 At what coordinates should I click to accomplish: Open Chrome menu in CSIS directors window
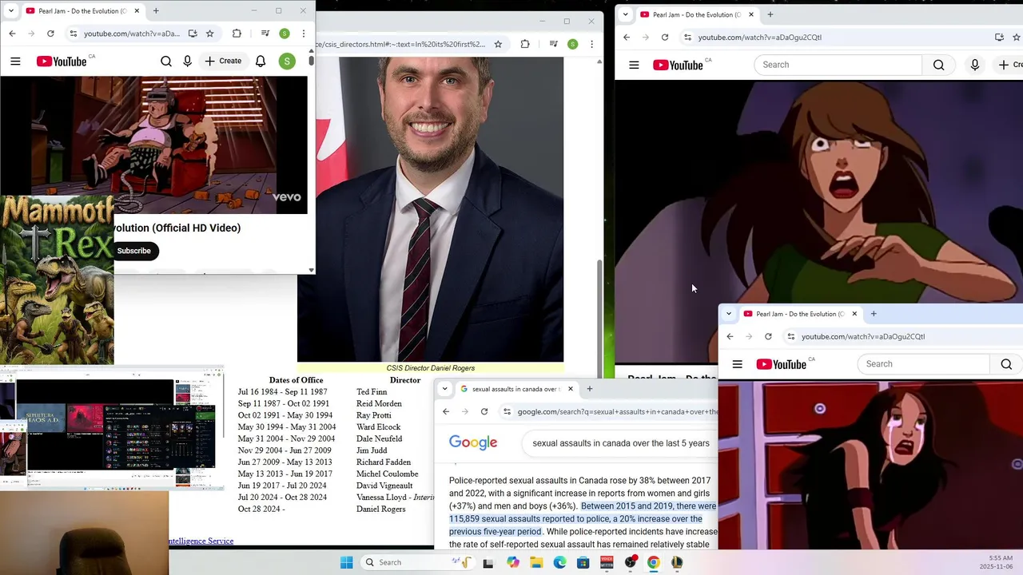(x=591, y=44)
